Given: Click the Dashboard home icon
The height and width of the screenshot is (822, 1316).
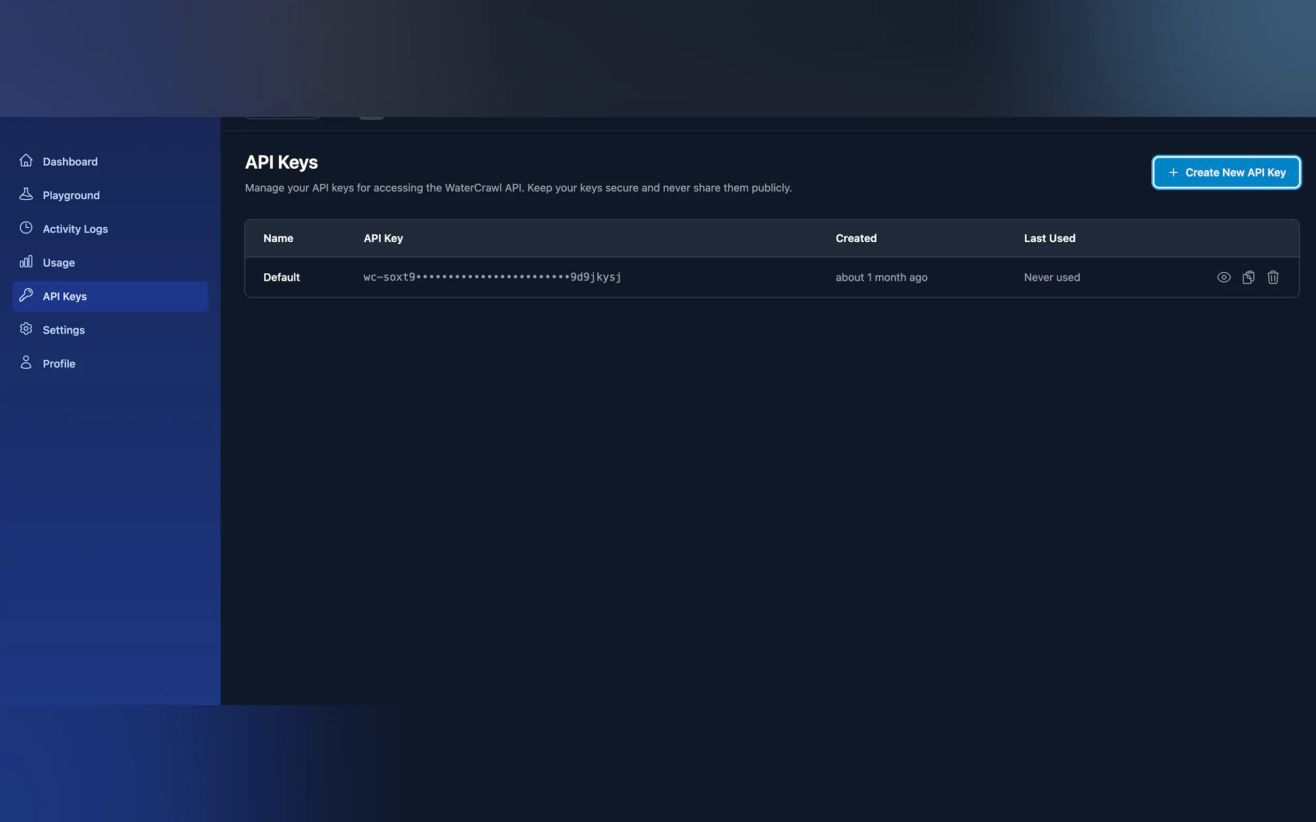Looking at the screenshot, I should (25, 161).
